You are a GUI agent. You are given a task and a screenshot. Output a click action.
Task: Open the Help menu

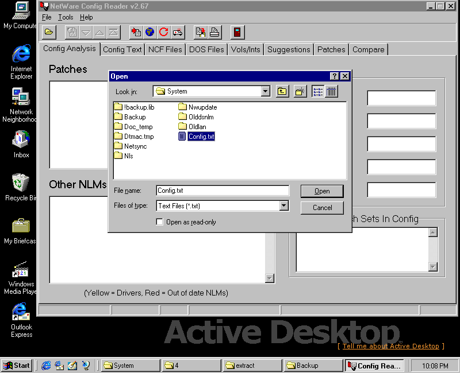86,17
